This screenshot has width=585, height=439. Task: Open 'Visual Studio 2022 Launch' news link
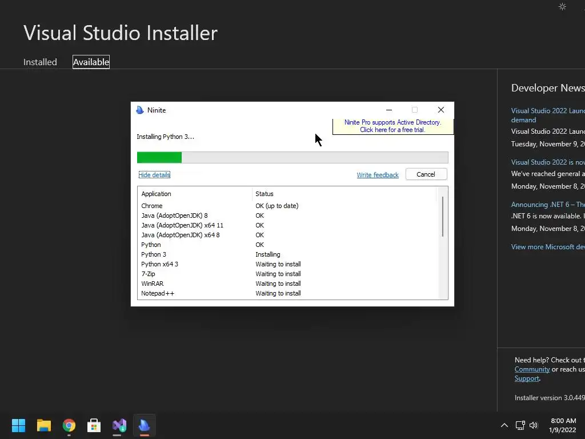(548, 115)
